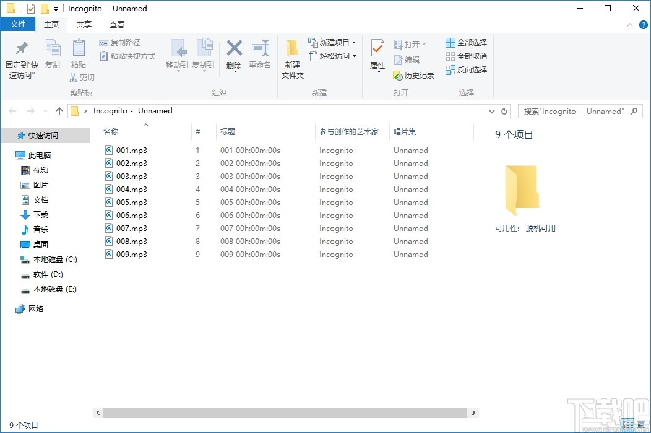Switch to details view in status bar
Screen dimensions: 651x433
point(627,425)
